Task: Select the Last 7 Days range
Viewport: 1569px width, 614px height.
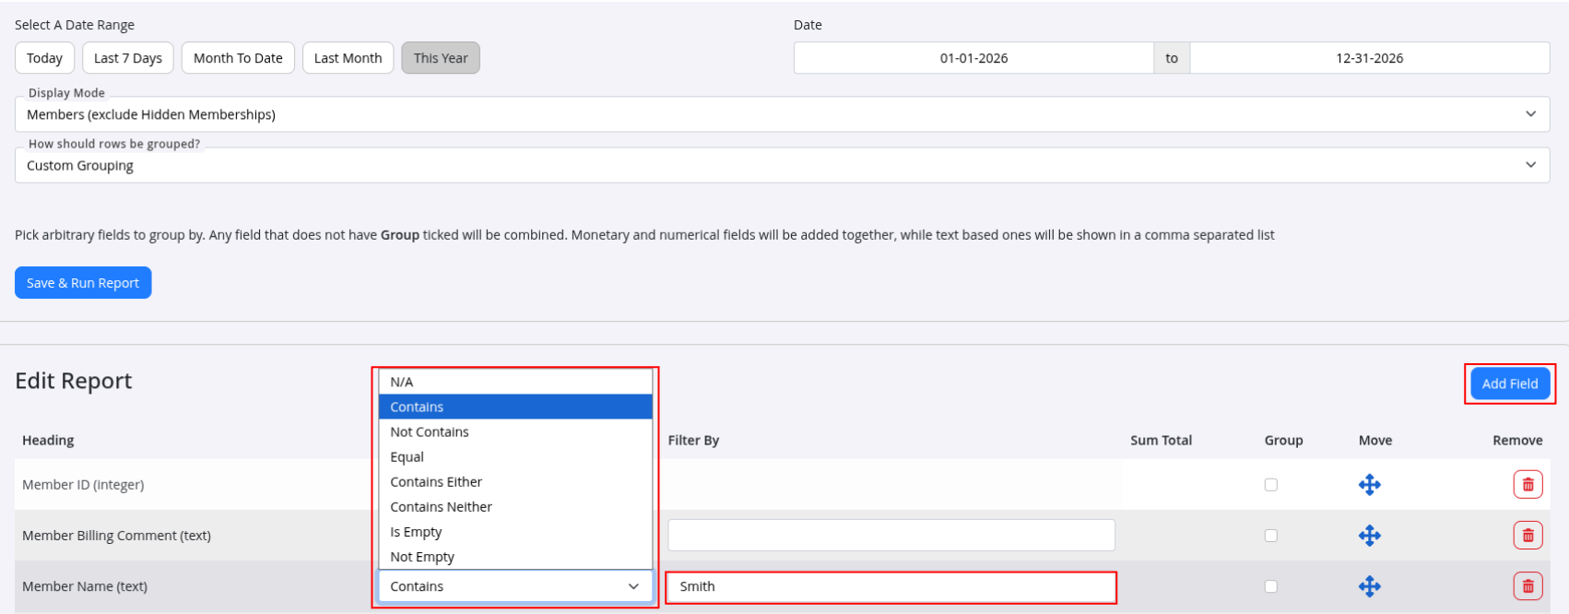Action: (128, 58)
